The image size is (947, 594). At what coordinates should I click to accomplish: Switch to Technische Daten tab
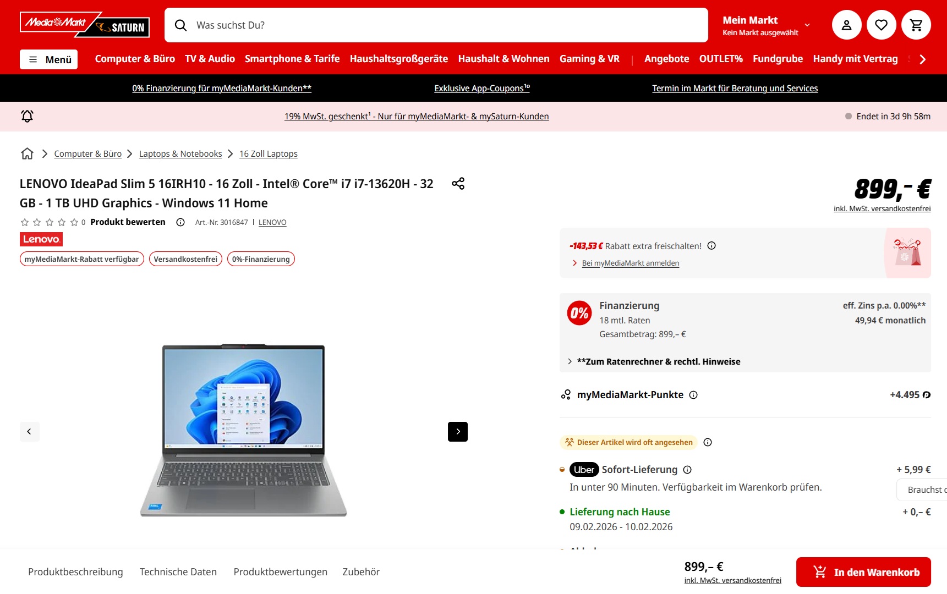[x=178, y=572]
